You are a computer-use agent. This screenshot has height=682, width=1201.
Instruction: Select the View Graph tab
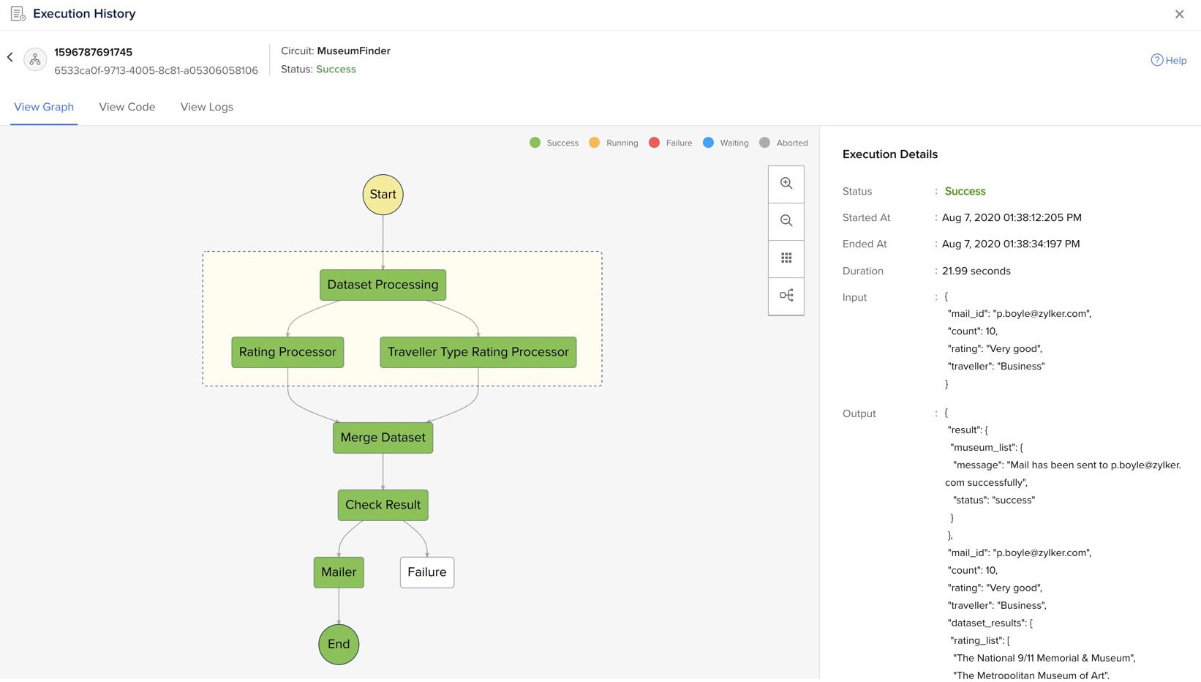[x=44, y=107]
